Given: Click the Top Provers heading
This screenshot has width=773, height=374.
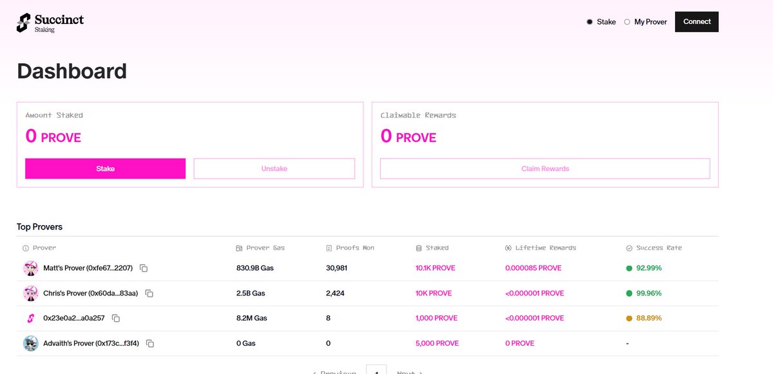Looking at the screenshot, I should pos(39,227).
